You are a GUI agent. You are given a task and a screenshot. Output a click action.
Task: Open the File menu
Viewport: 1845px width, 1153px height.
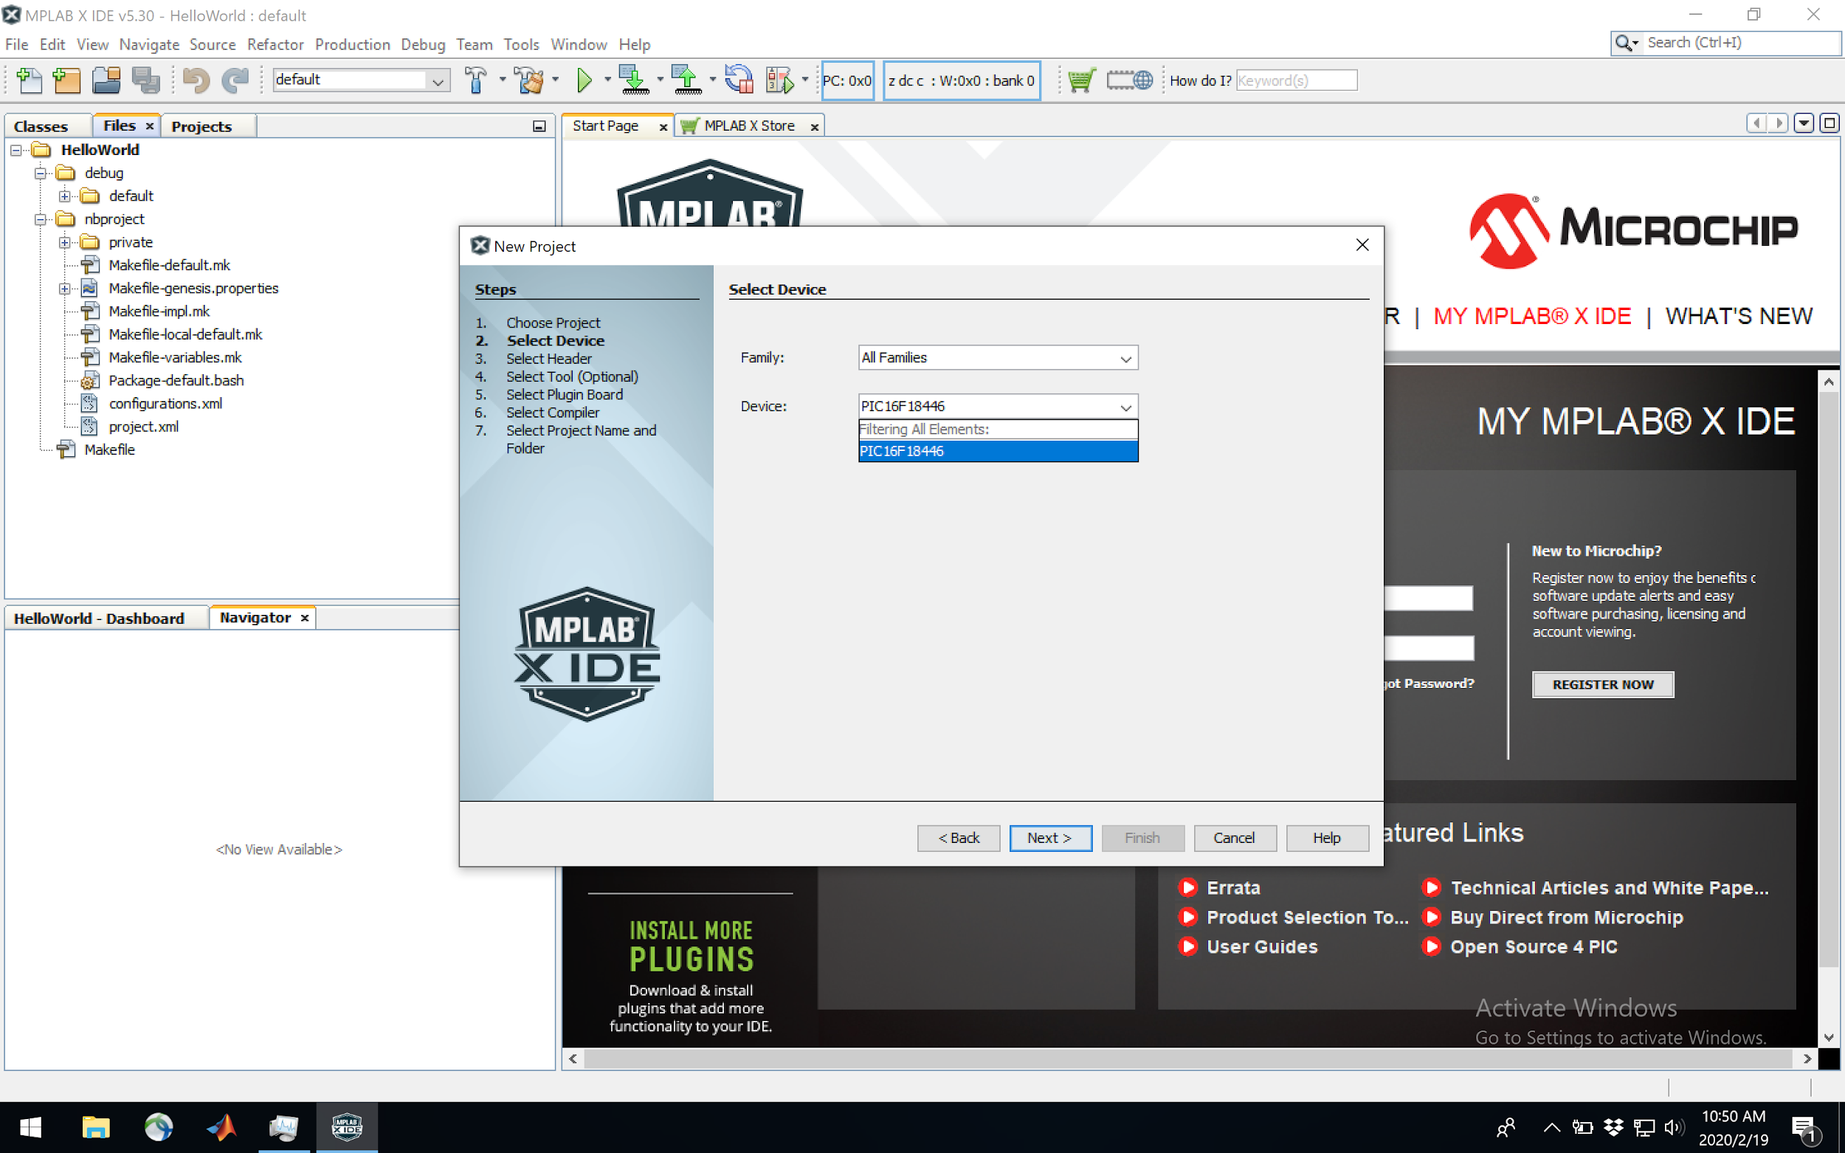(16, 44)
